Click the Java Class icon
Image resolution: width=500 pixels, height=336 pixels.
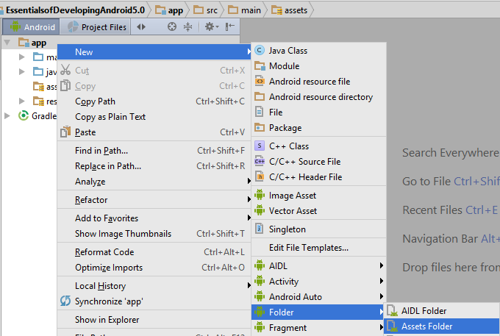(260, 51)
